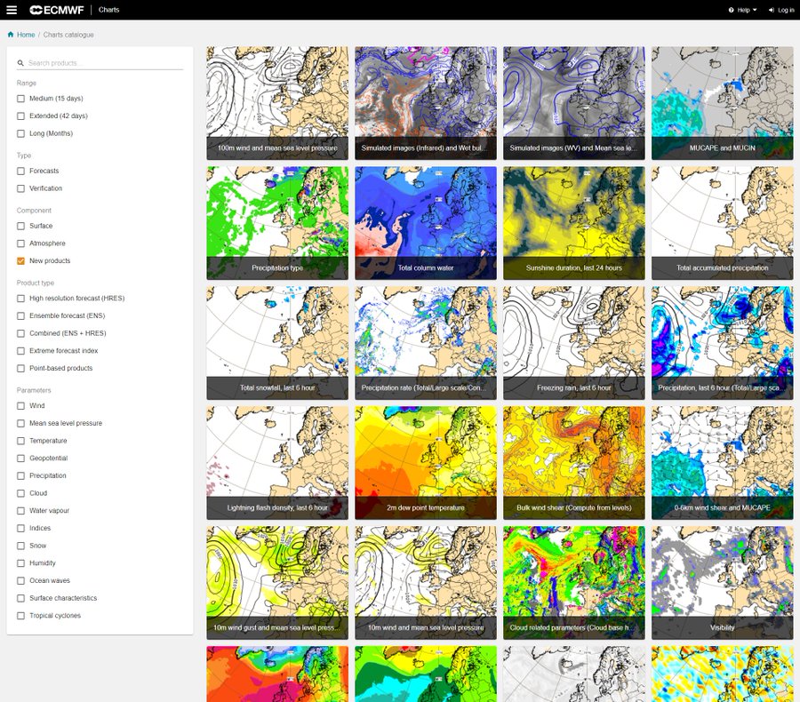Open Lightning flash density chart

click(277, 463)
